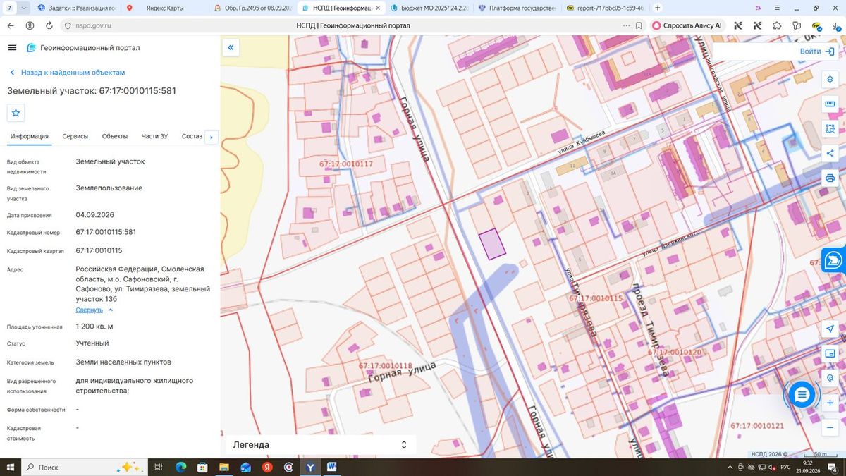Activate the ruler measurement tool

coord(830,104)
